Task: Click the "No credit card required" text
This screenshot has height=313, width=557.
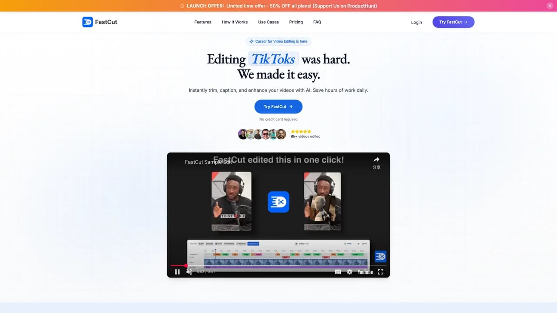Action: tap(278, 119)
